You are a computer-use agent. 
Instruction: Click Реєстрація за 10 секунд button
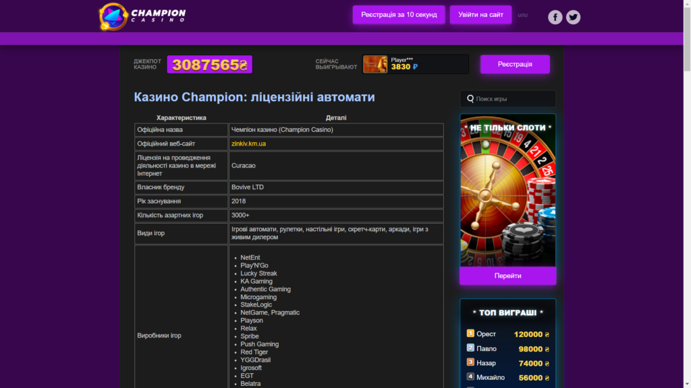pyautogui.click(x=399, y=15)
